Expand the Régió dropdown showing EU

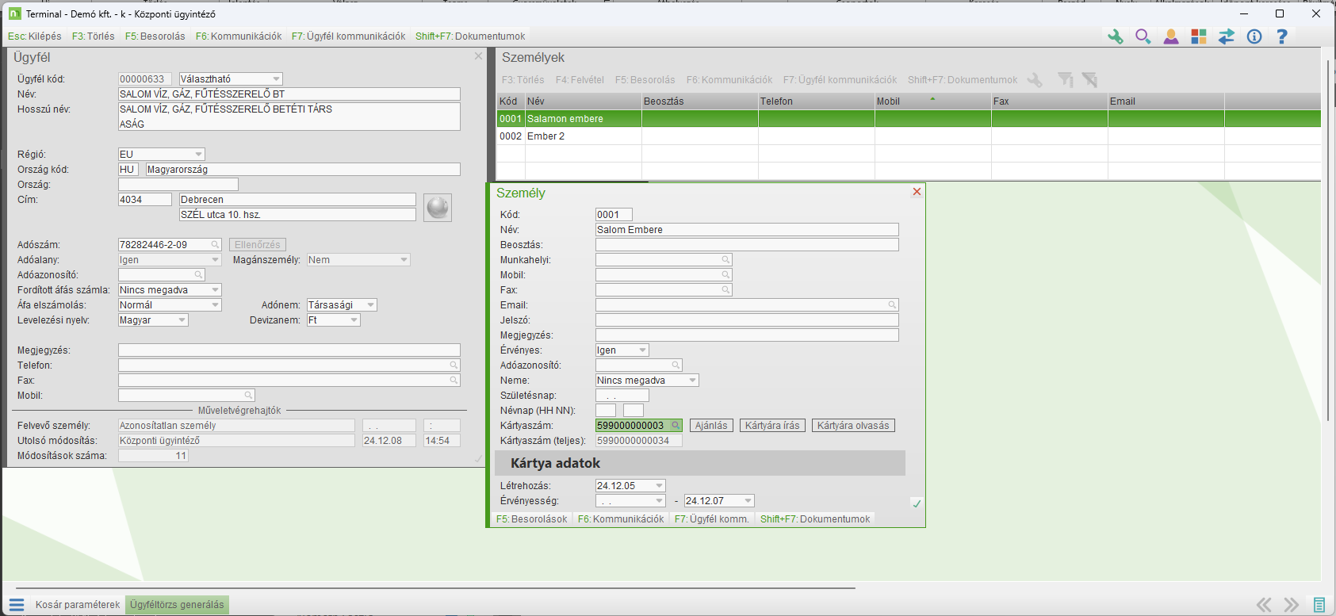click(198, 155)
